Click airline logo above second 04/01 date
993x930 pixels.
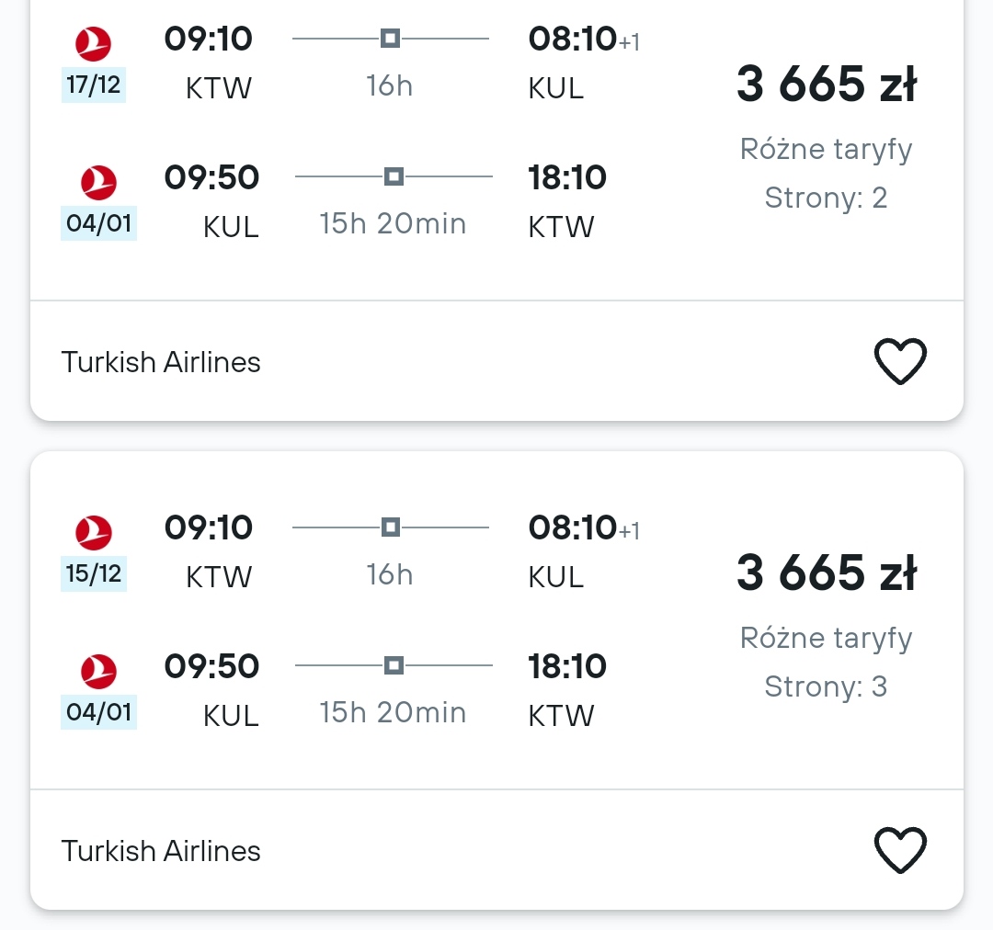tap(98, 671)
